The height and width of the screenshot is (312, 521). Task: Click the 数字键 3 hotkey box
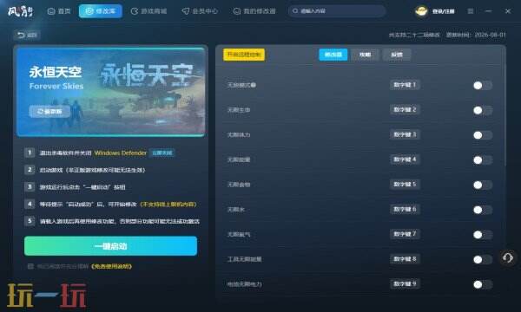pyautogui.click(x=405, y=134)
